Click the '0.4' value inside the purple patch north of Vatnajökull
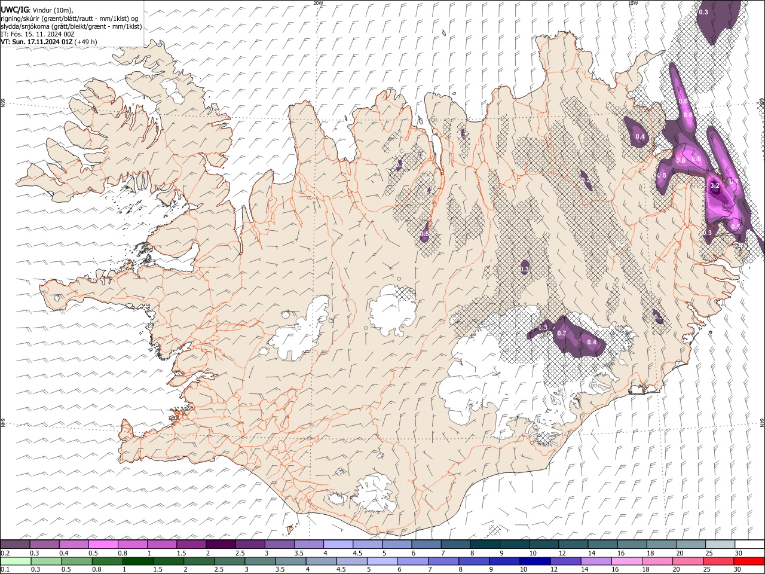 (592, 342)
